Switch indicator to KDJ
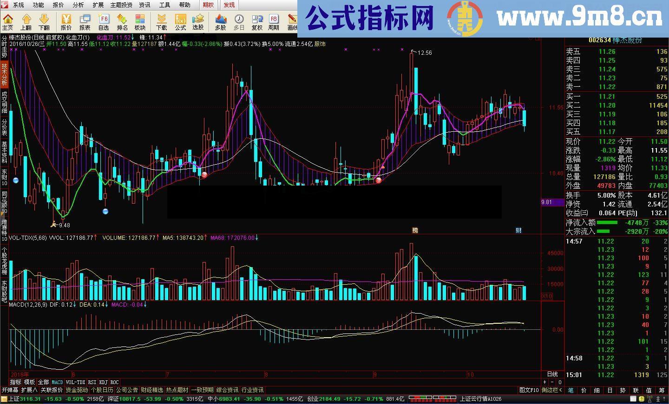This screenshot has width=669, height=404. [x=103, y=382]
